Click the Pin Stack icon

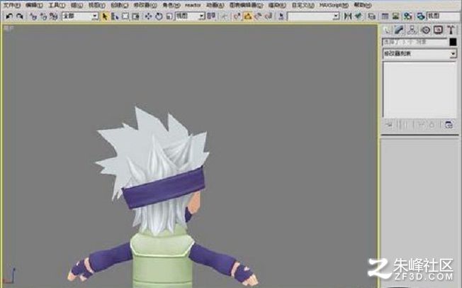click(388, 125)
